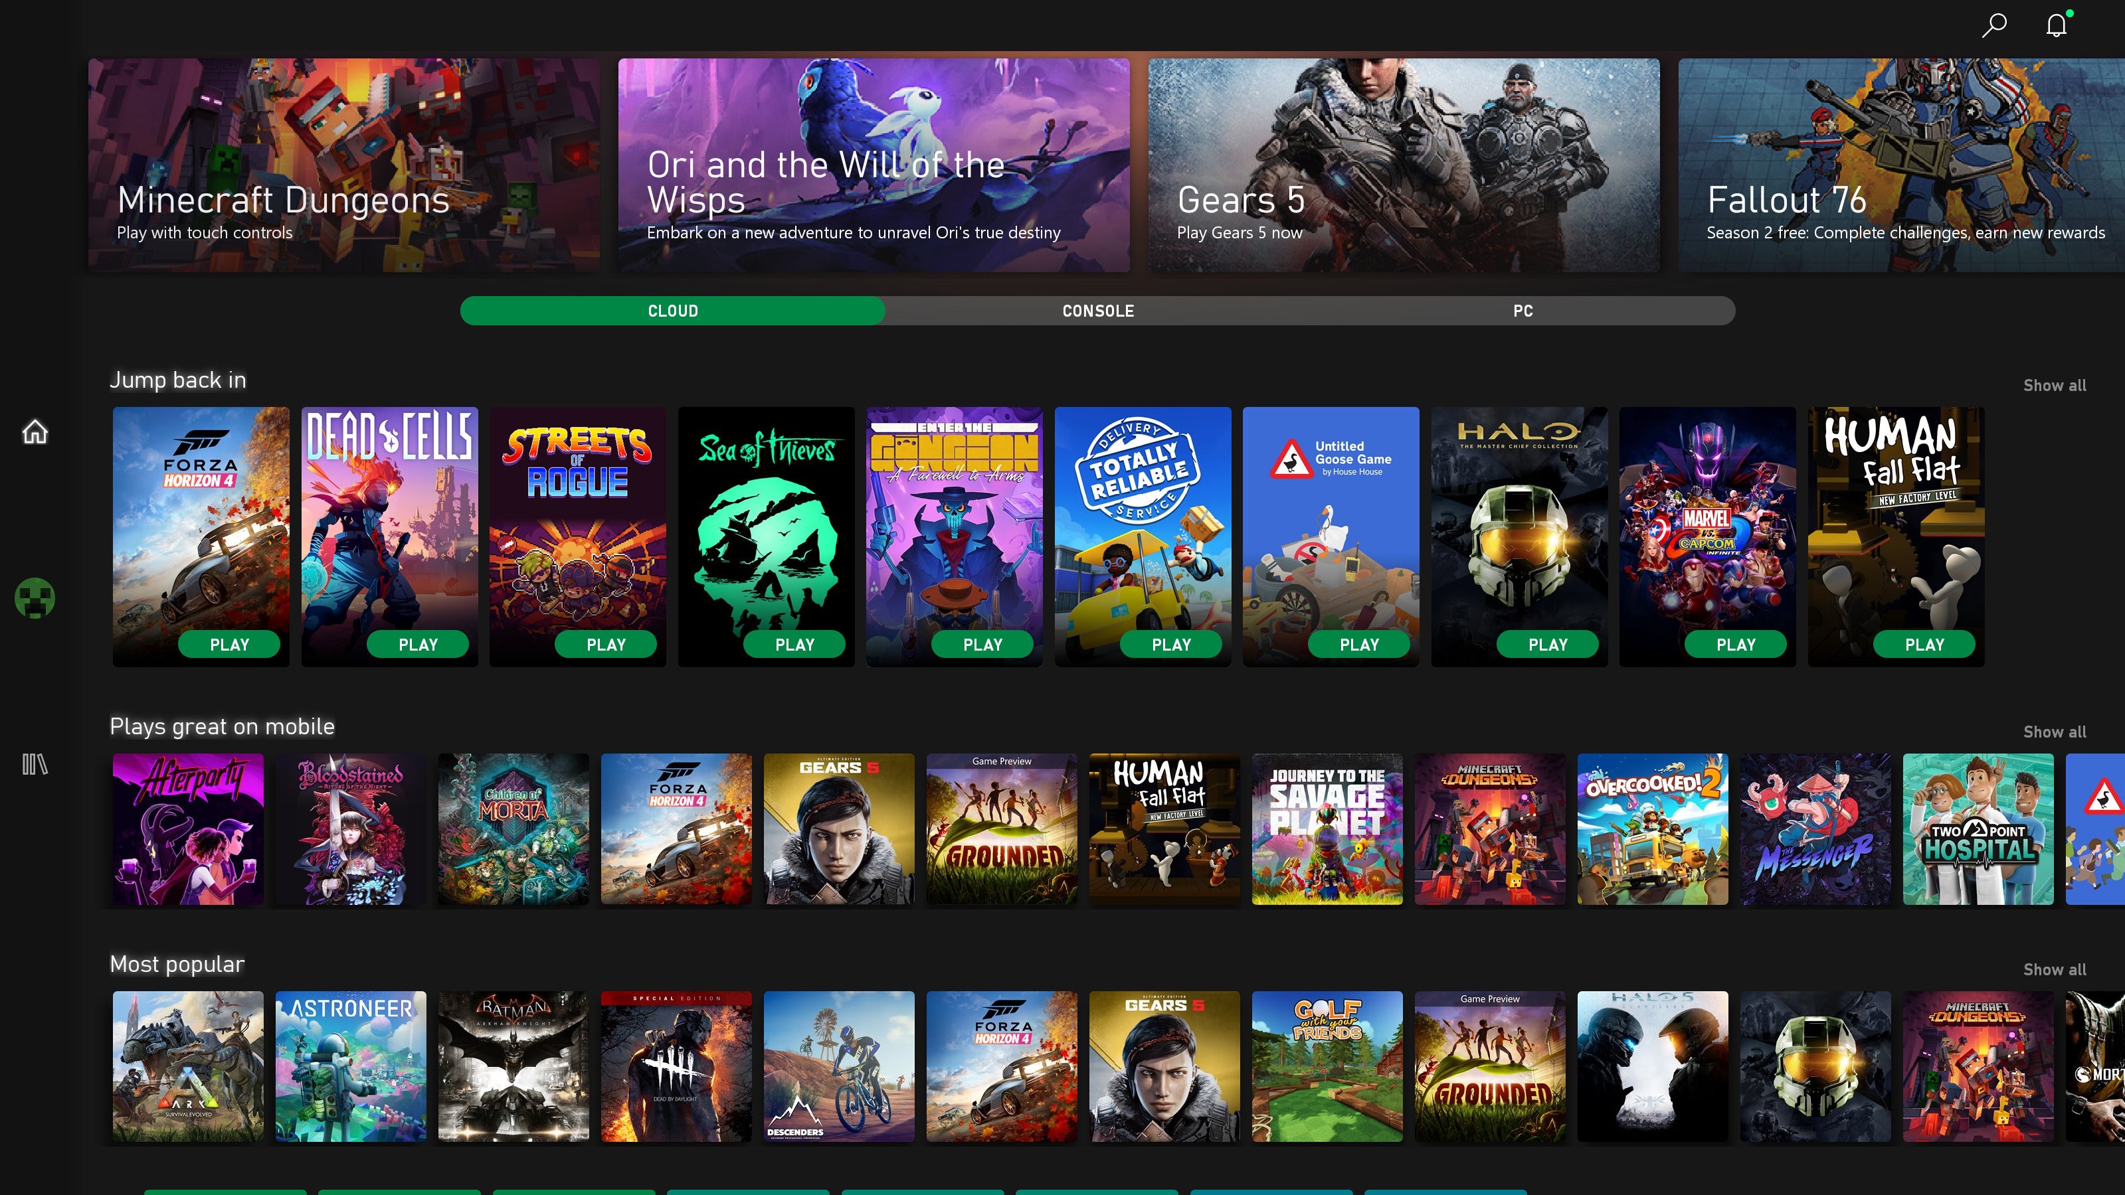Select the CLOUD toggle option
Image resolution: width=2125 pixels, height=1195 pixels.
(673, 309)
